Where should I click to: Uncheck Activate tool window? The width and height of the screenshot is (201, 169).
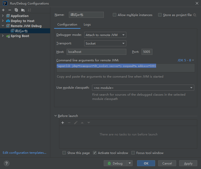point(95,153)
